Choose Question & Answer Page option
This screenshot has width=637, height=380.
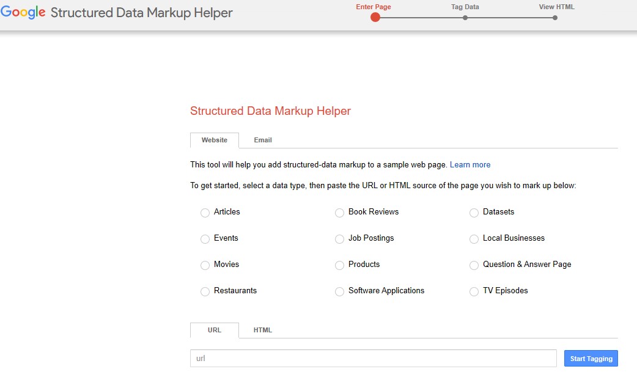coord(474,265)
